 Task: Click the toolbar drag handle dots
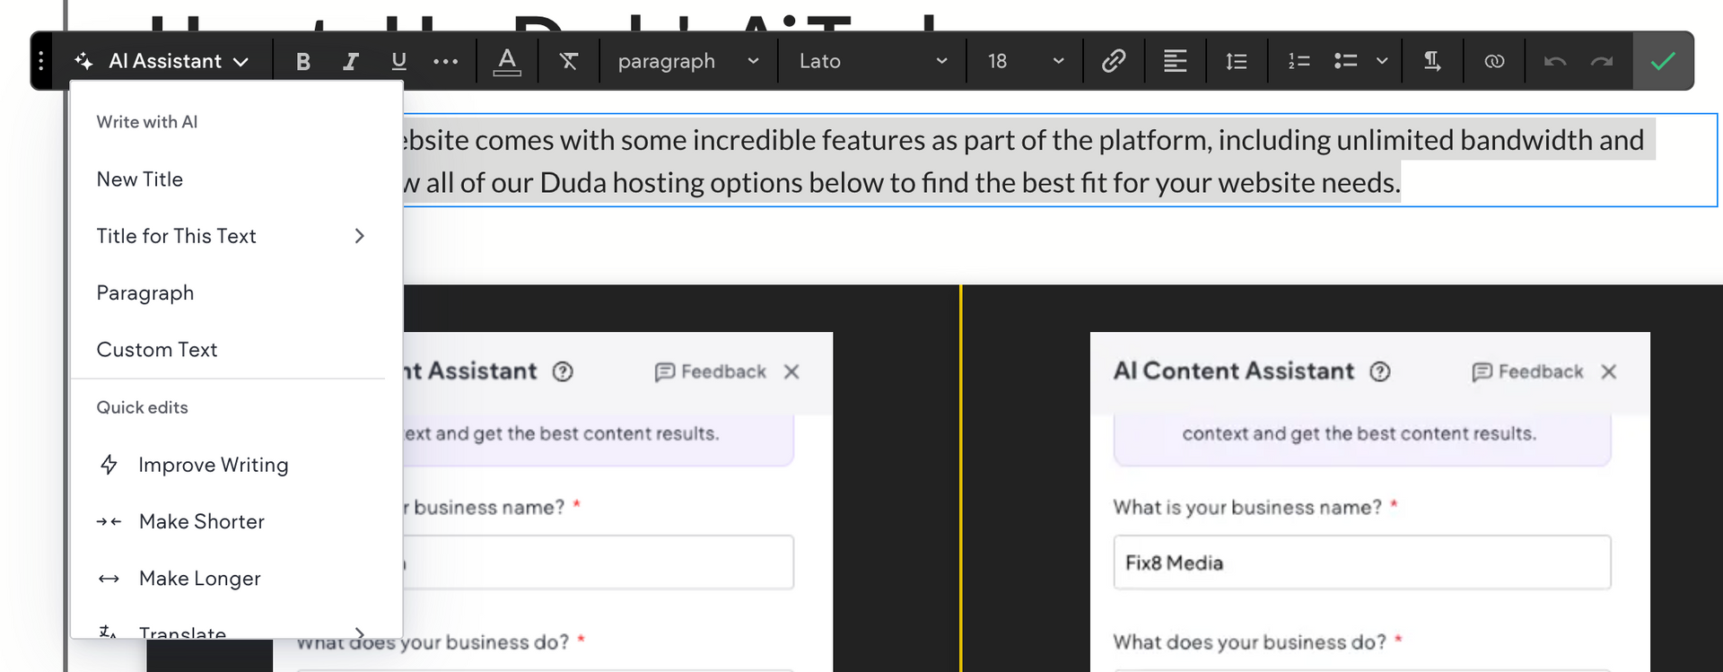tap(41, 61)
